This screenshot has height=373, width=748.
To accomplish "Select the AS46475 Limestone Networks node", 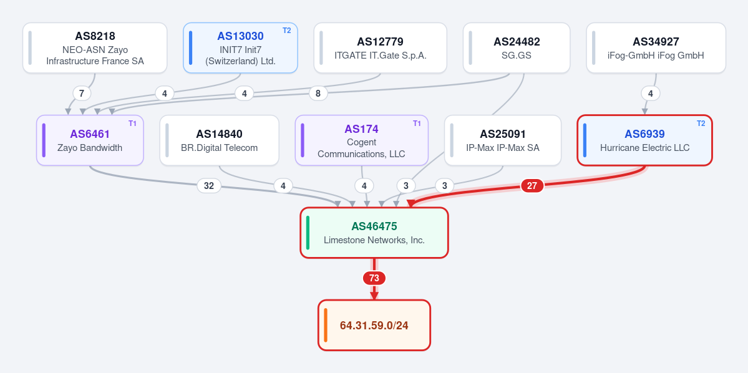I will pyautogui.click(x=374, y=233).
